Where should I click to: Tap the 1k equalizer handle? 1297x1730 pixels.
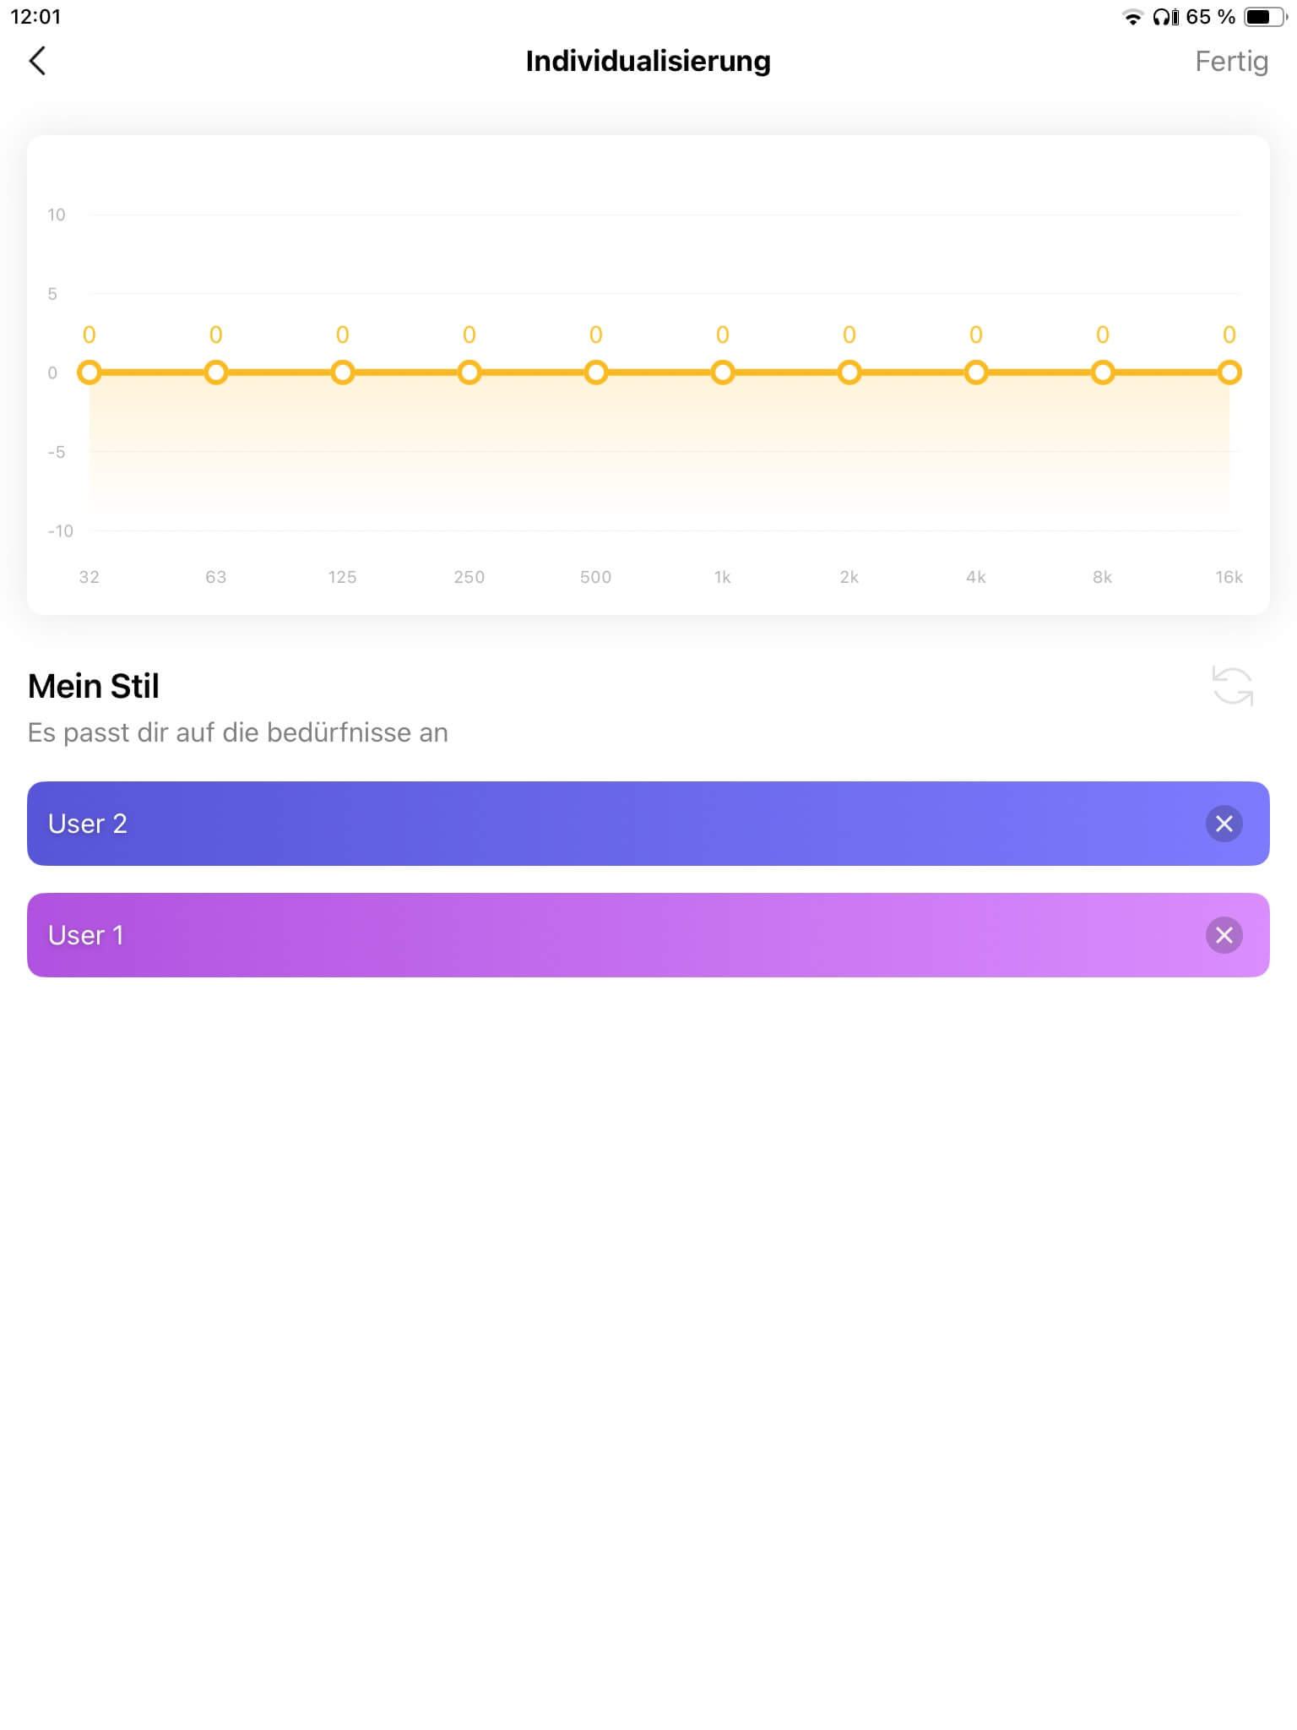[723, 373]
